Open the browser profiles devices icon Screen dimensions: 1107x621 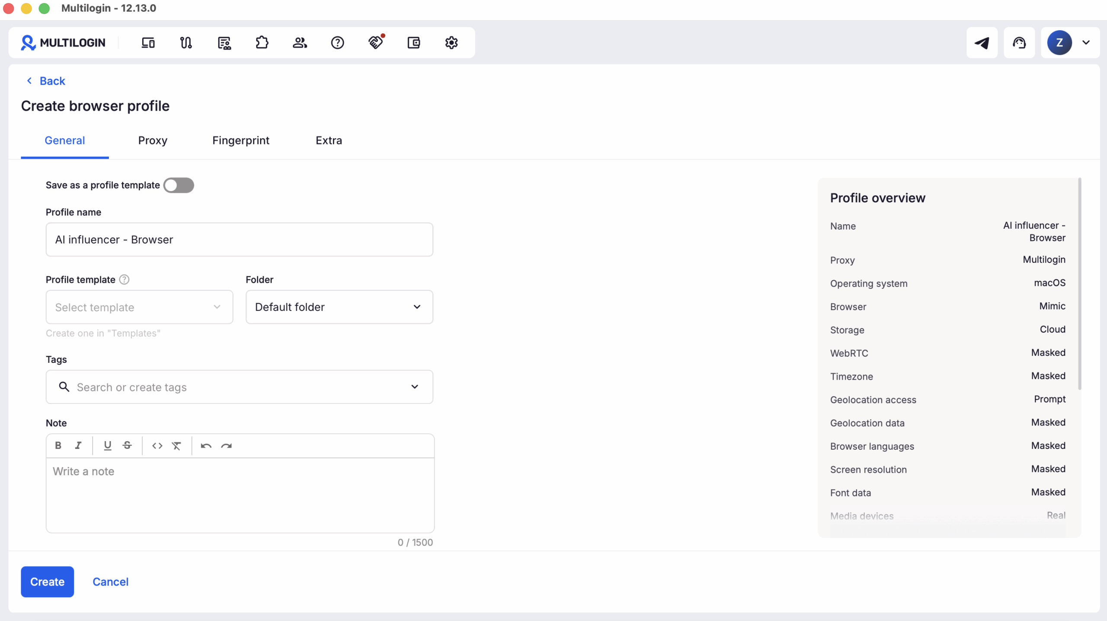coord(148,42)
